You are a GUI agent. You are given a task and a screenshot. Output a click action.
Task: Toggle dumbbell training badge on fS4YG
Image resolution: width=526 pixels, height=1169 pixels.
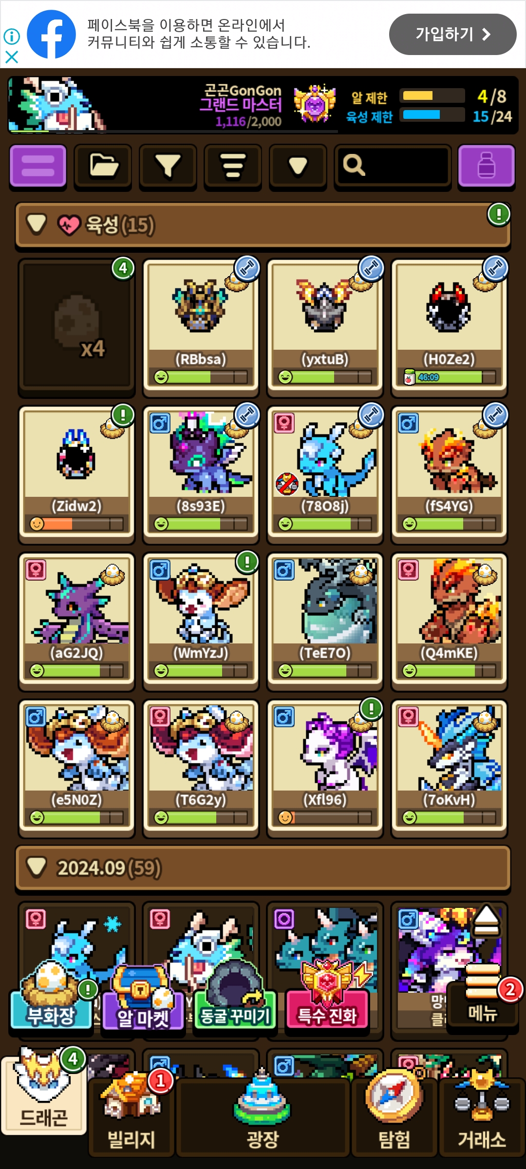point(496,415)
